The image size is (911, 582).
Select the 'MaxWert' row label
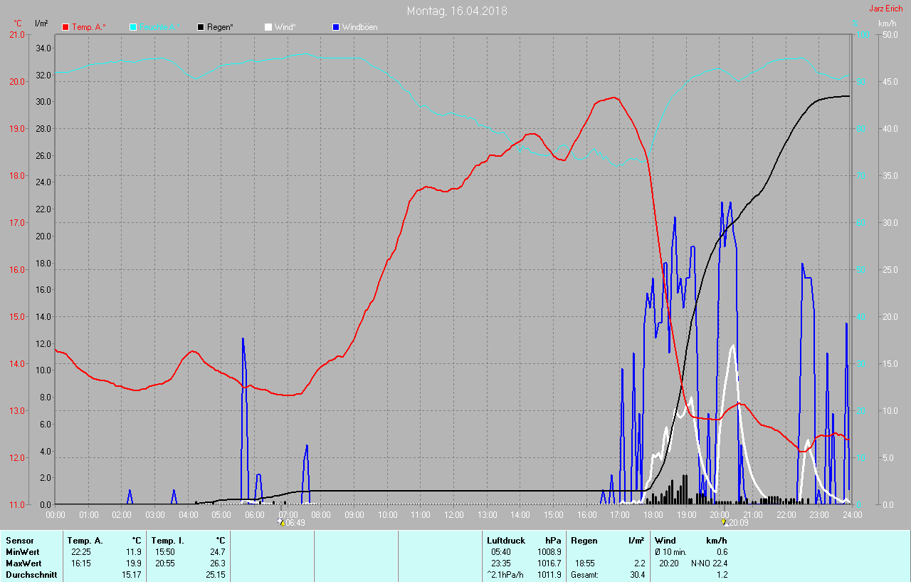point(23,563)
